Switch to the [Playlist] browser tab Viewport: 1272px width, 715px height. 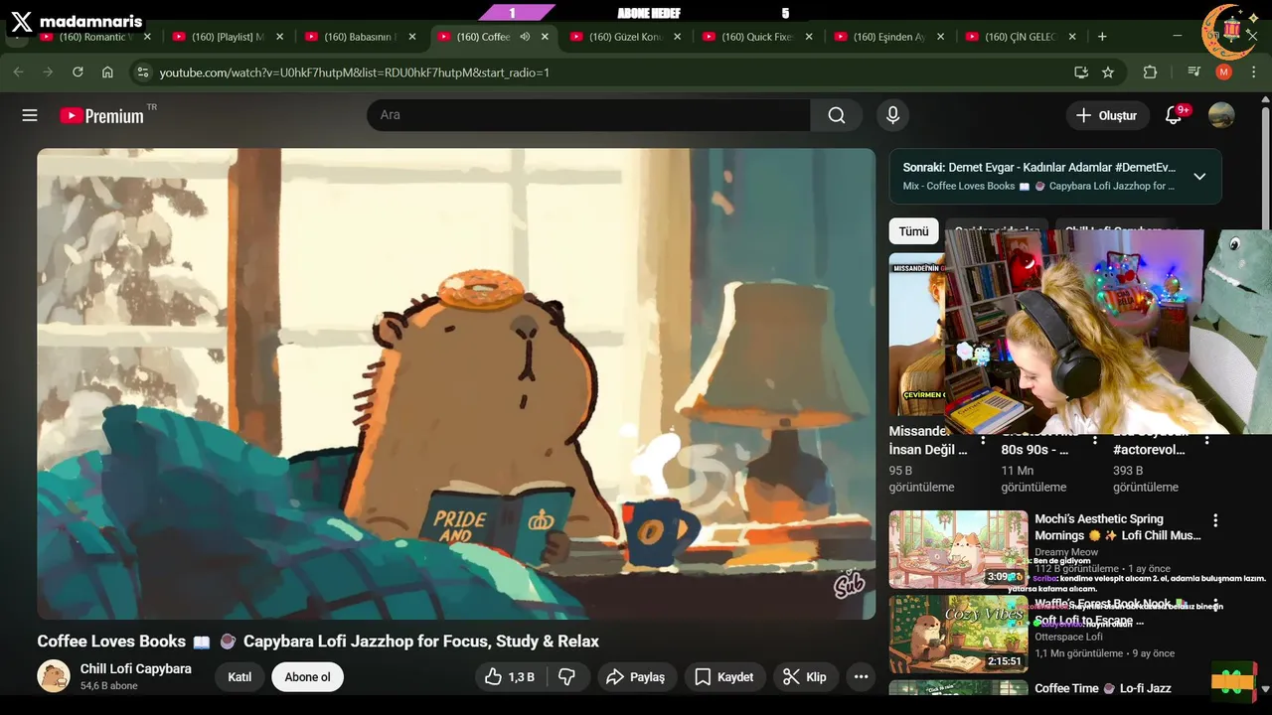pos(228,37)
